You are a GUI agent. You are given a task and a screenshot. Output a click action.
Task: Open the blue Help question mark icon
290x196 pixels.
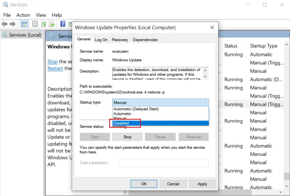coord(63,24)
